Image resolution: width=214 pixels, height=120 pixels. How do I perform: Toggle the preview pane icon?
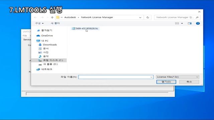pos(190,23)
